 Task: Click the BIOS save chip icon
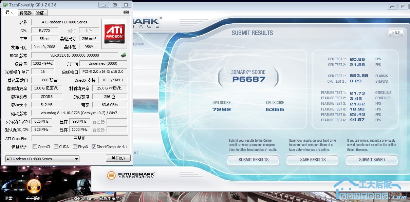124,55
